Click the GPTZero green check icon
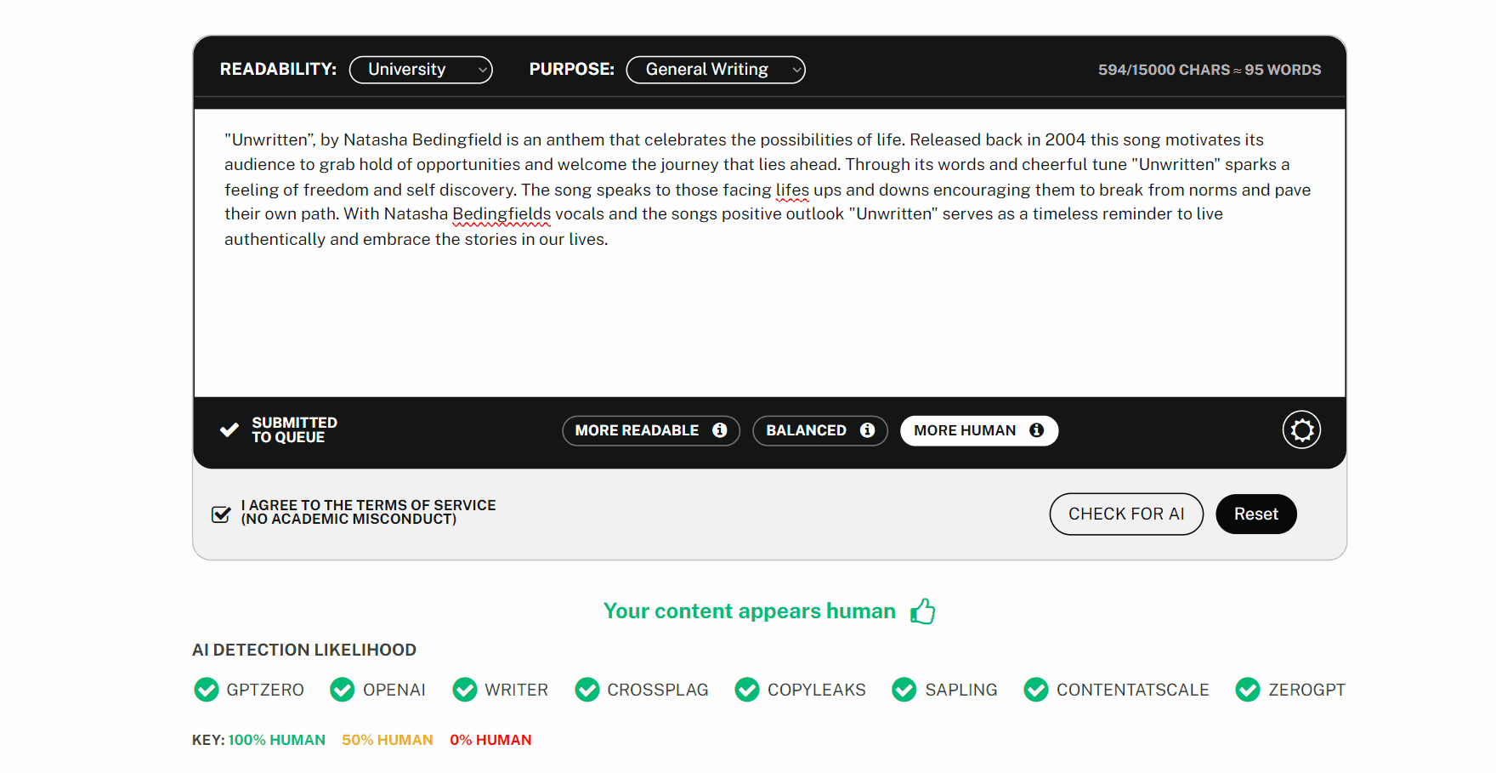This screenshot has height=773, width=1496. (207, 690)
